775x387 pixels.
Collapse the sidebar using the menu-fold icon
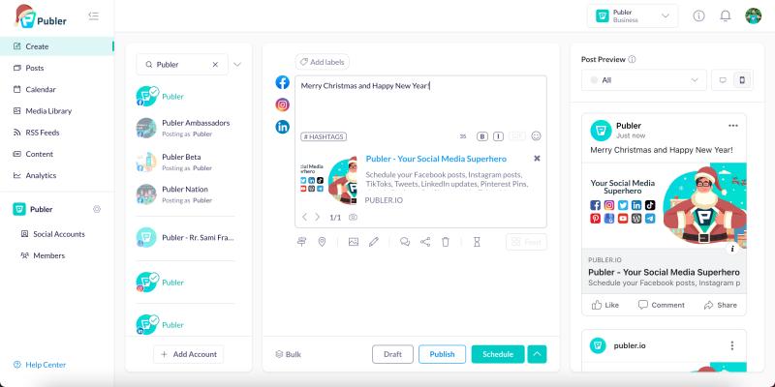[x=93, y=15]
